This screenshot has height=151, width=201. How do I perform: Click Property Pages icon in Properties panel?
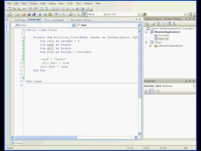pos(157,92)
